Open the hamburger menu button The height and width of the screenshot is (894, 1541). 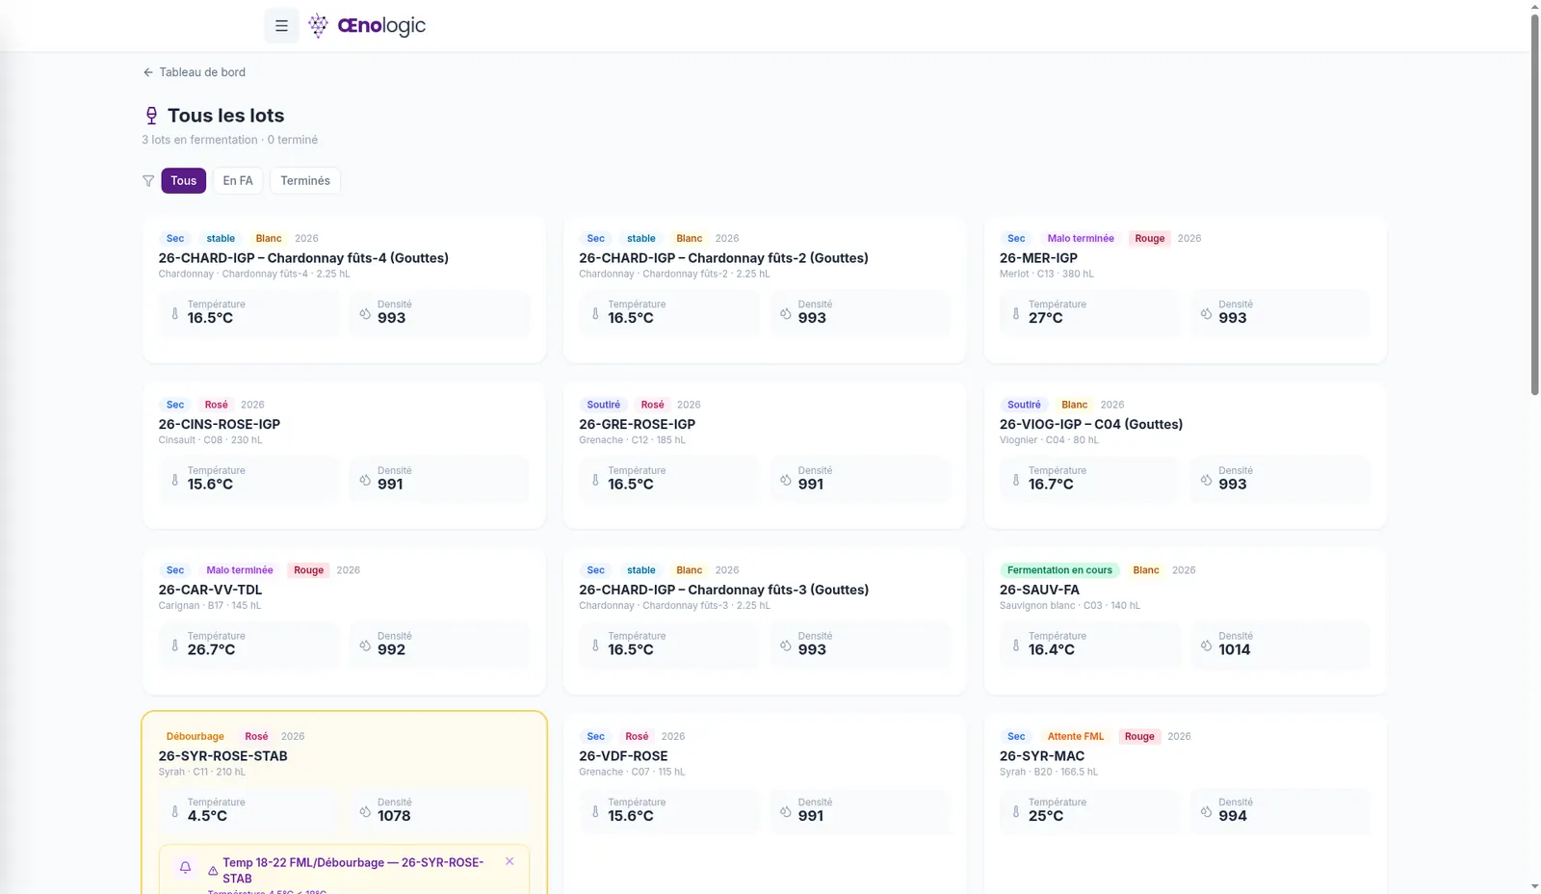click(x=281, y=26)
